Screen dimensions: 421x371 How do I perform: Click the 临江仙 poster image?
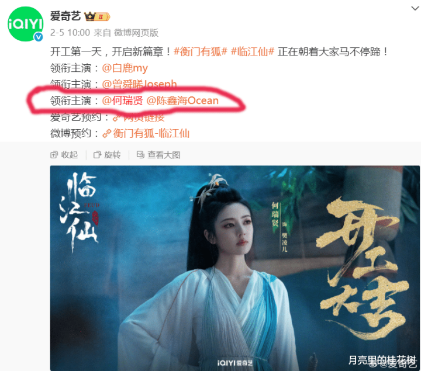(x=234, y=268)
